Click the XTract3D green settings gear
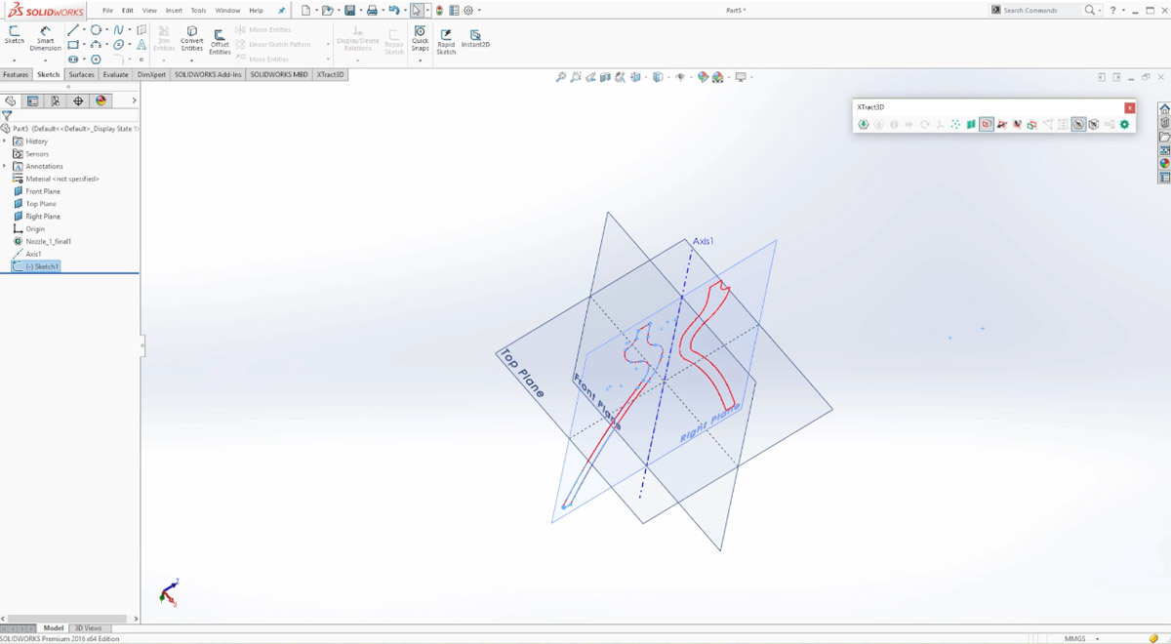This screenshot has width=1171, height=644. click(x=1124, y=125)
